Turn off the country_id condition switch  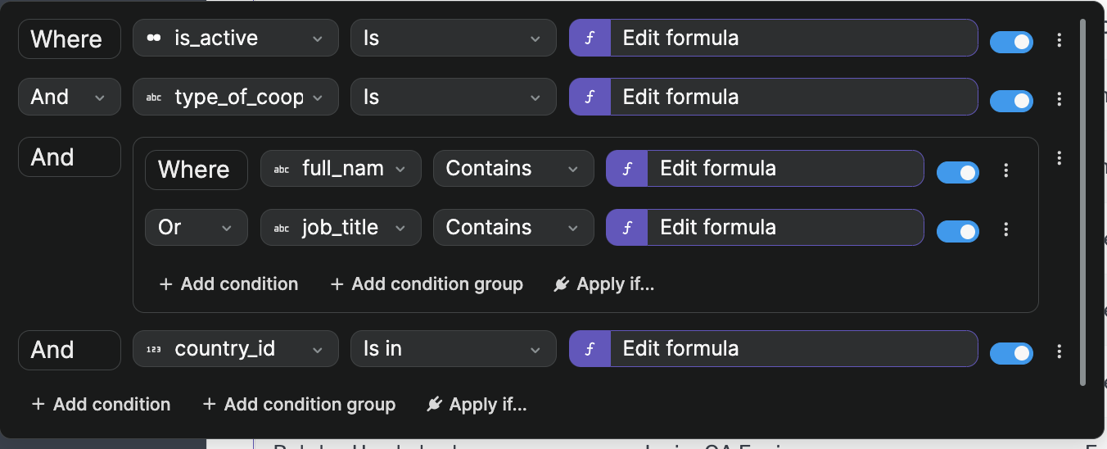point(1011,353)
